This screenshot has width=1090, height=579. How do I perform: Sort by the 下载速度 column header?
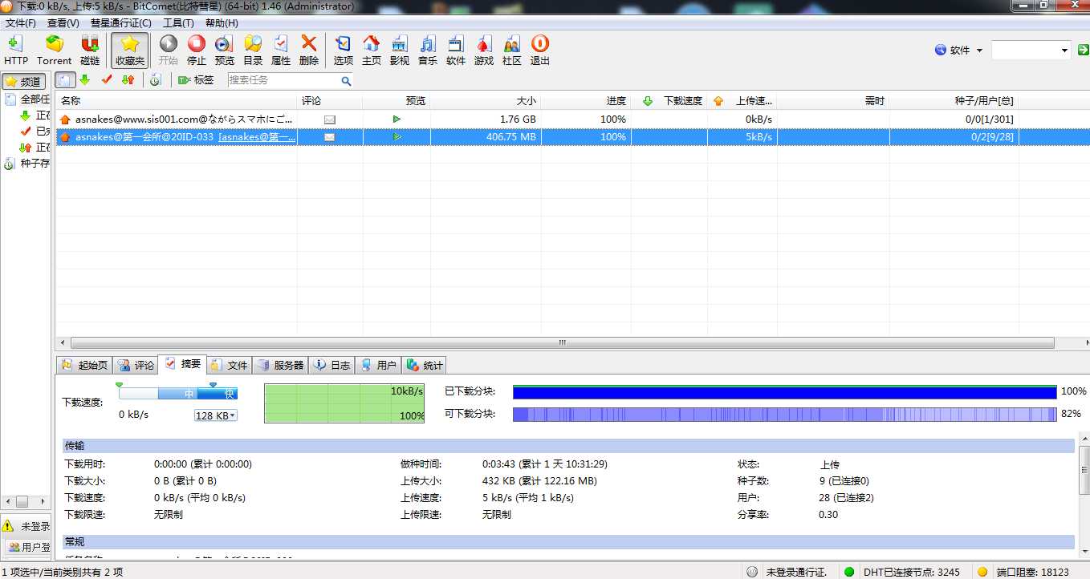point(669,101)
